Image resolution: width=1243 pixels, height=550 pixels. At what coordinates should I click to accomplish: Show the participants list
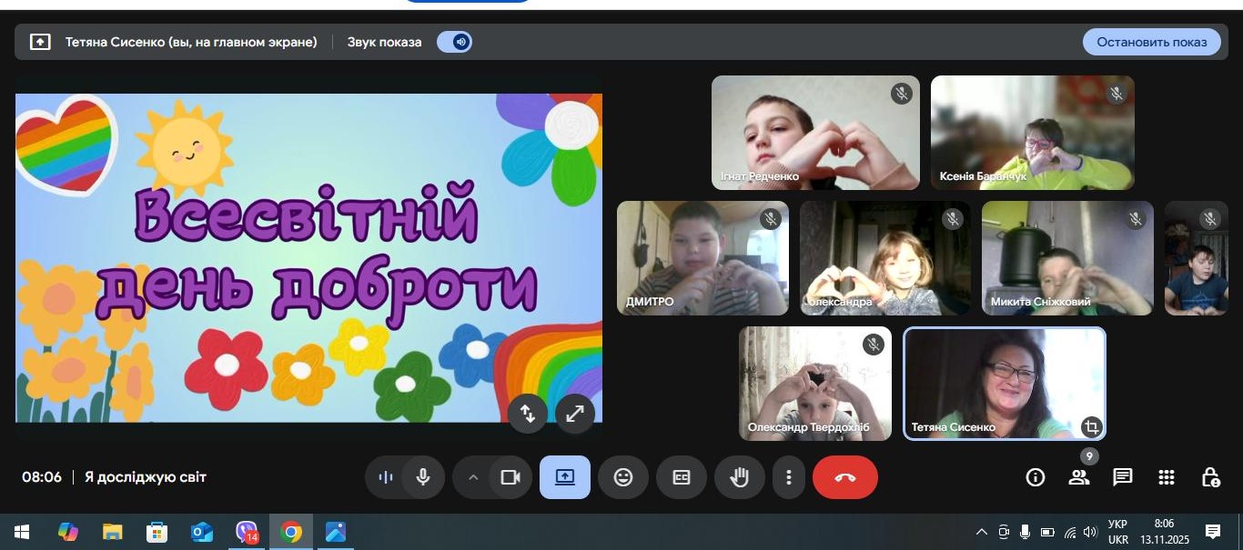tap(1078, 477)
